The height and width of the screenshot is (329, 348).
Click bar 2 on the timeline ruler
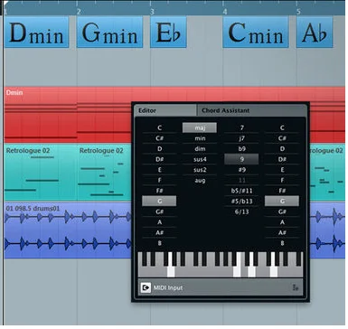point(79,12)
